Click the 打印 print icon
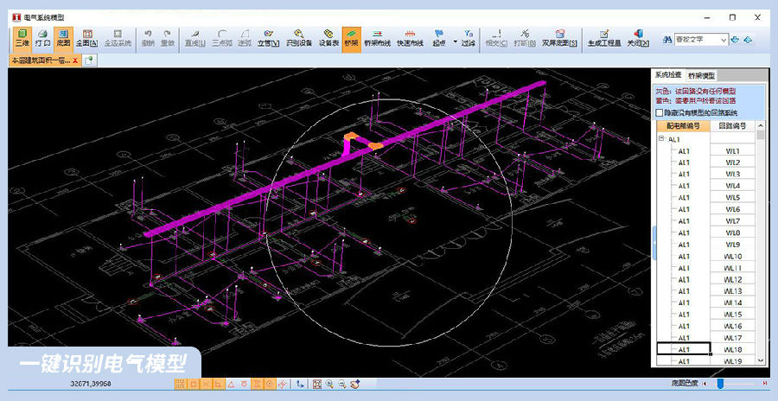The width and height of the screenshot is (778, 401). tap(41, 38)
